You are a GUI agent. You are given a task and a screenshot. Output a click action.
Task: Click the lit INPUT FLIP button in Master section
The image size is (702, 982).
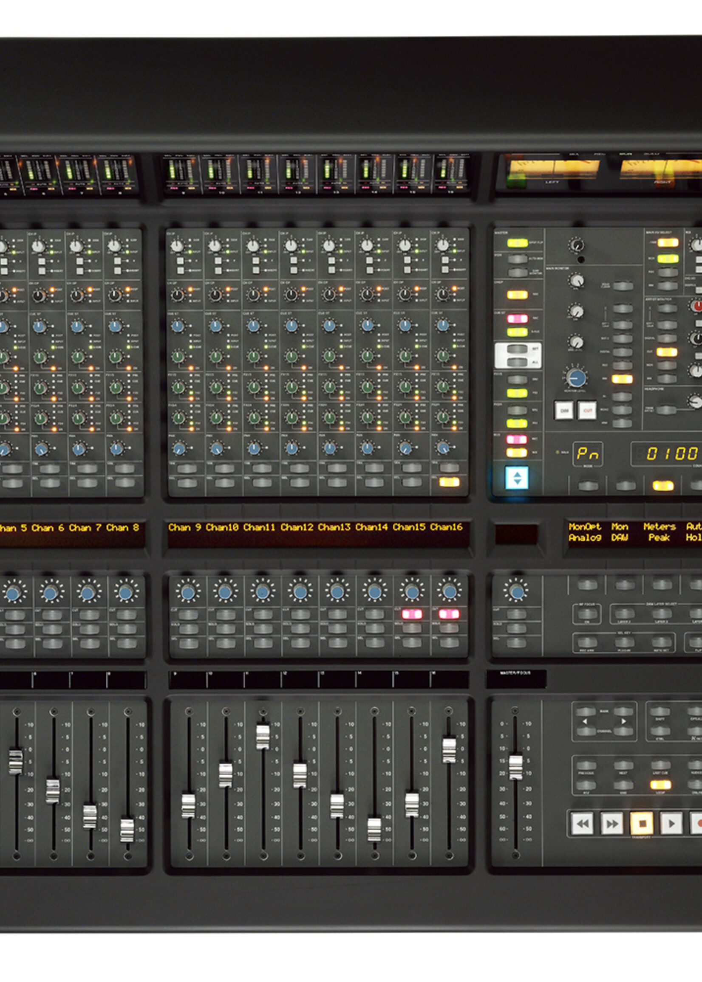click(518, 243)
